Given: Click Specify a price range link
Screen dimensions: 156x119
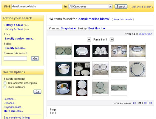Looking at the screenshot, I should (x=20, y=39).
